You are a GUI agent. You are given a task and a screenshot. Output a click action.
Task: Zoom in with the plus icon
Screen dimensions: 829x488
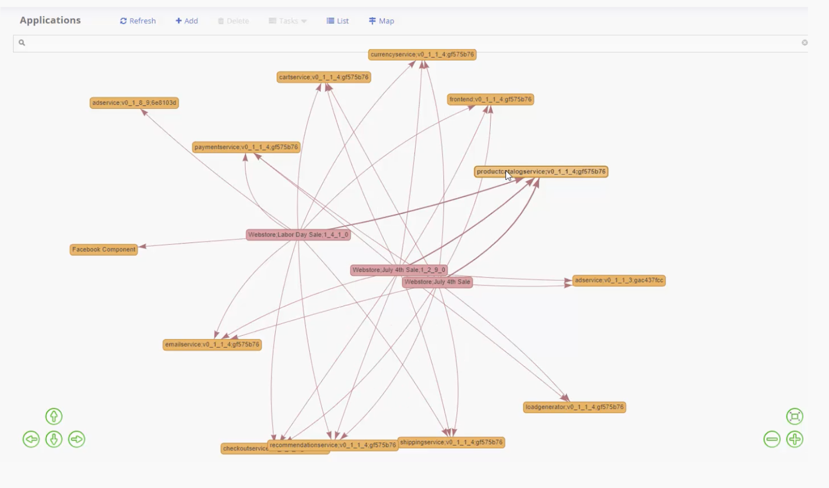pyautogui.click(x=794, y=439)
